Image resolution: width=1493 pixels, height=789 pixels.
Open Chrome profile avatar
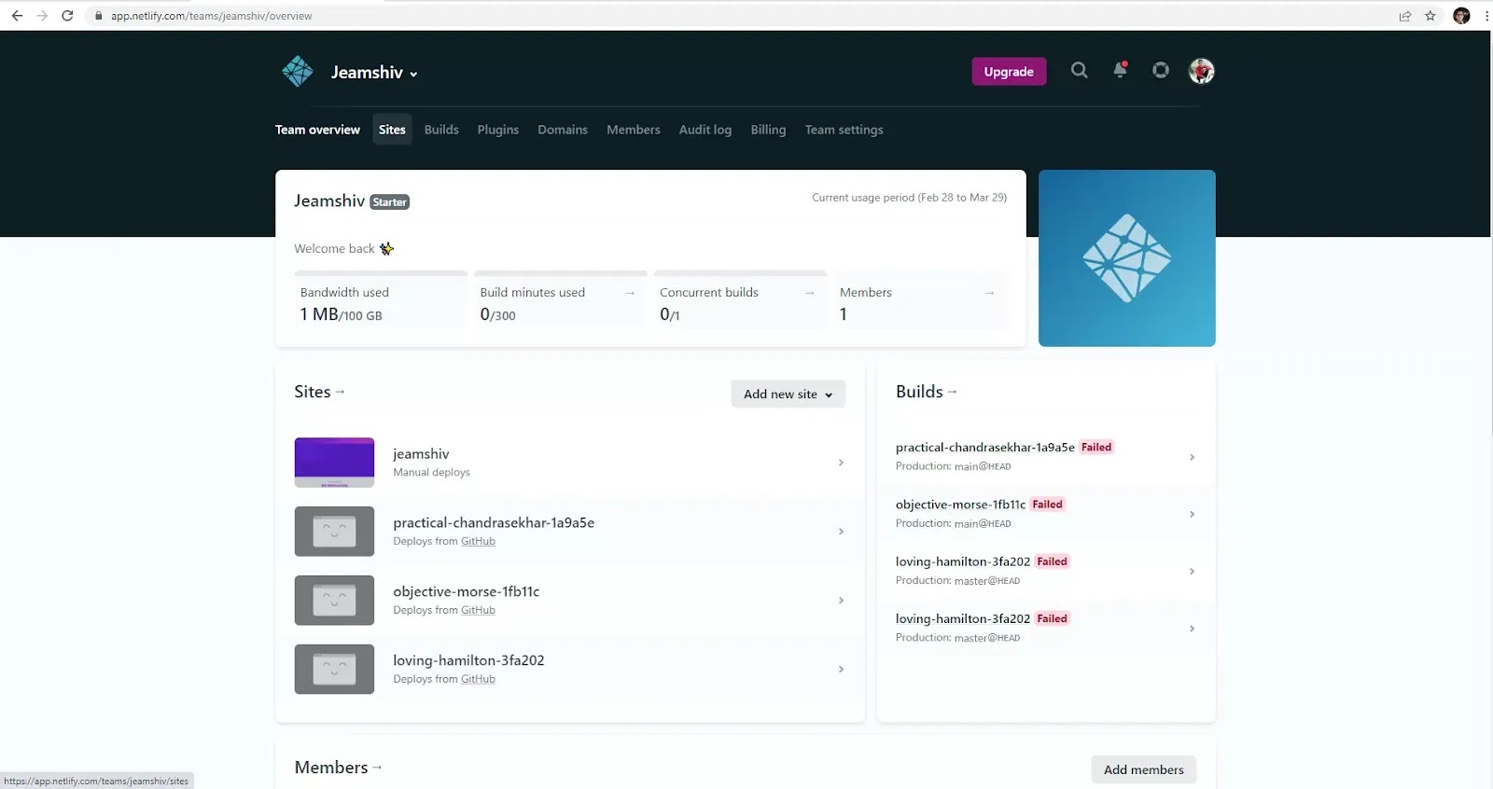click(x=1461, y=16)
